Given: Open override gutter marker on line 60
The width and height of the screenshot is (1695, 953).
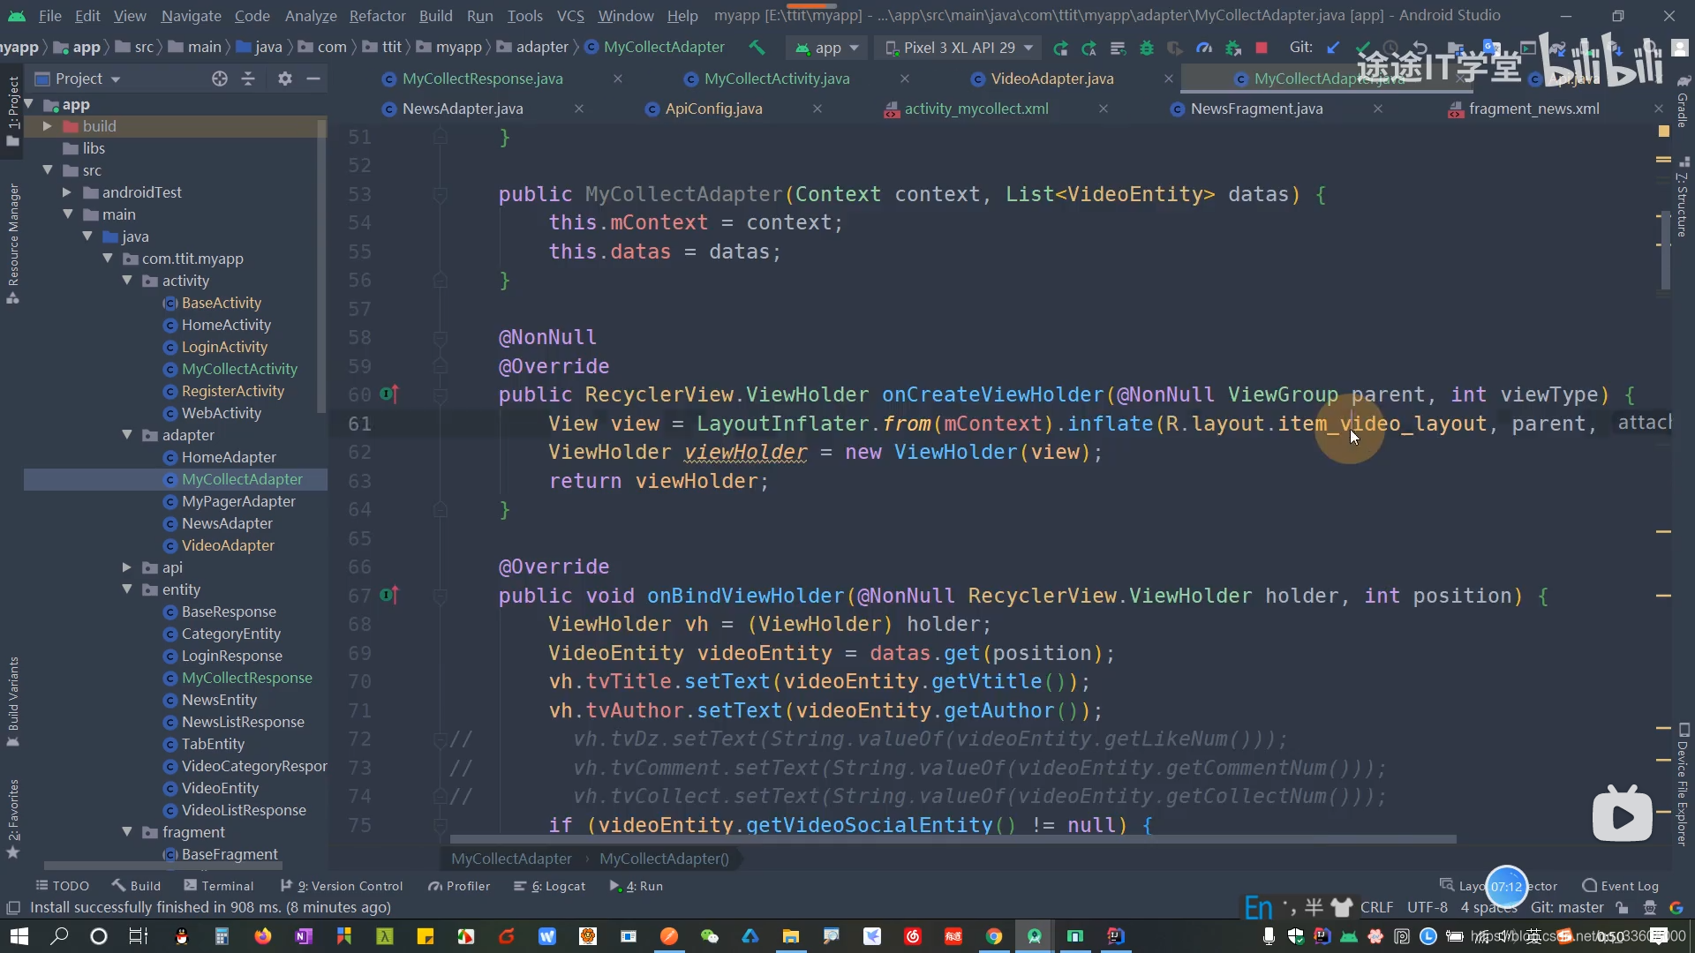Looking at the screenshot, I should [388, 394].
